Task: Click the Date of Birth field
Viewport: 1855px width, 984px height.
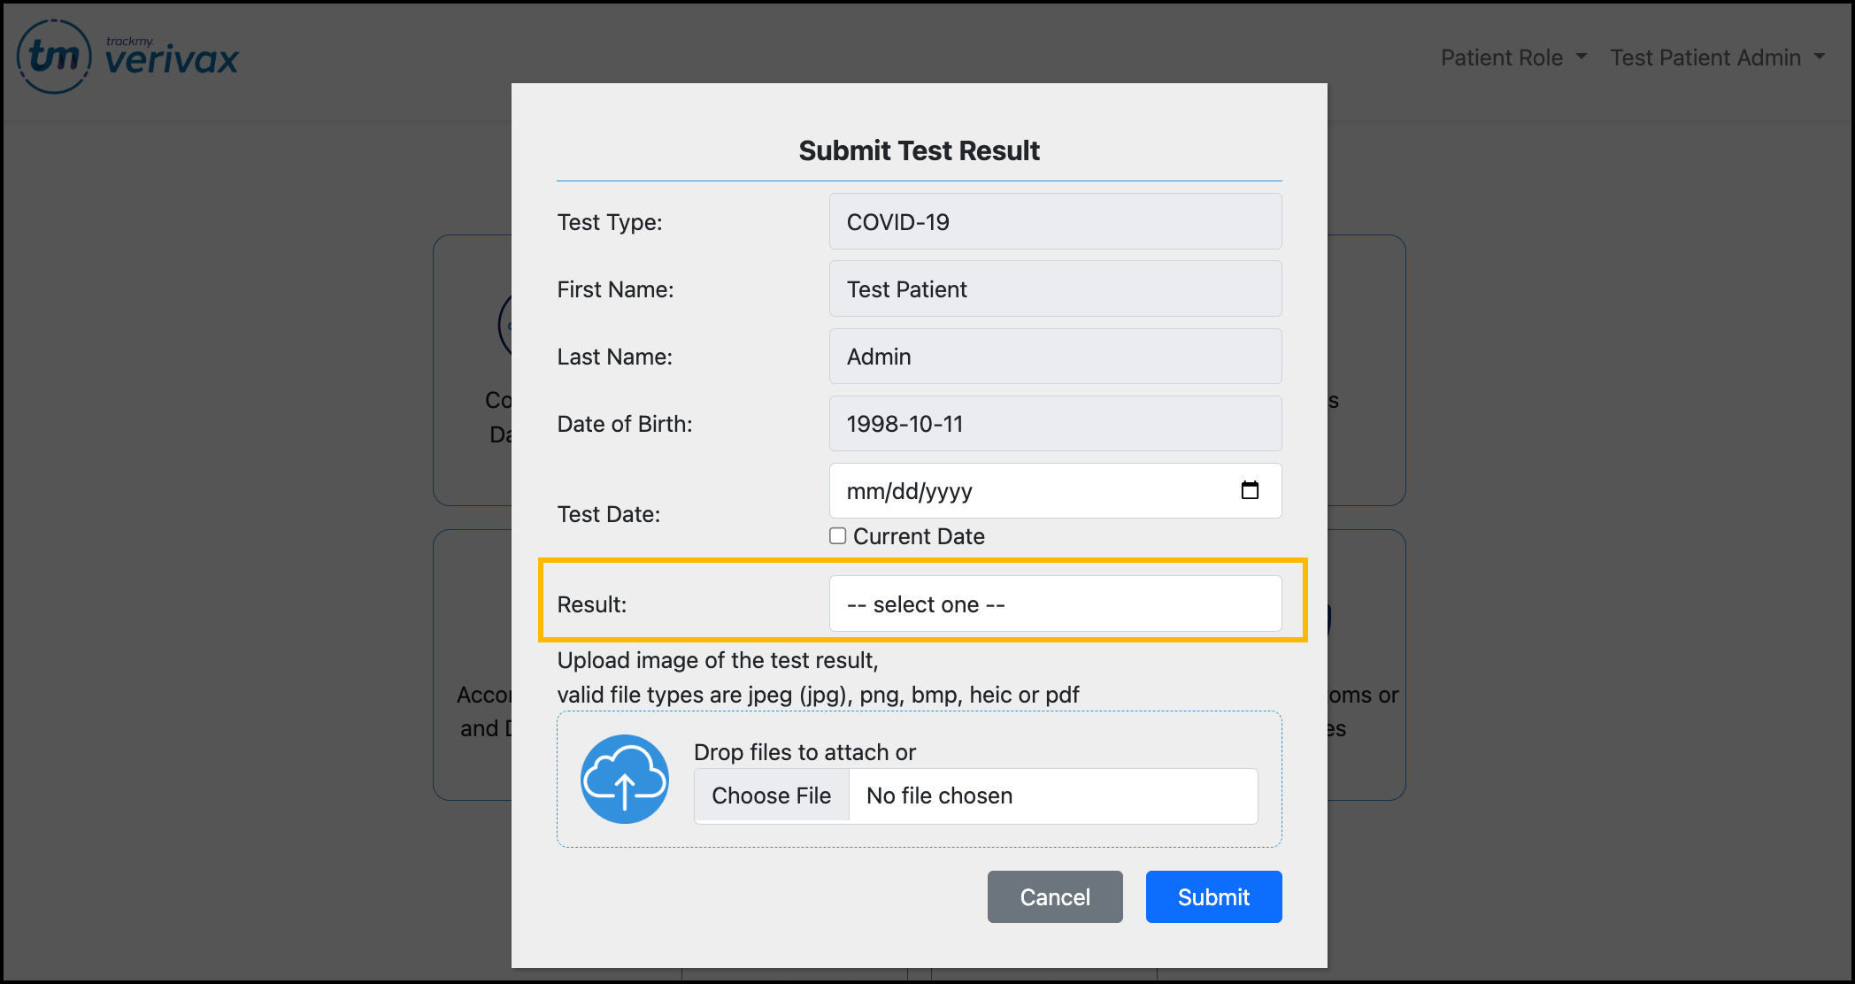Action: coord(1055,424)
